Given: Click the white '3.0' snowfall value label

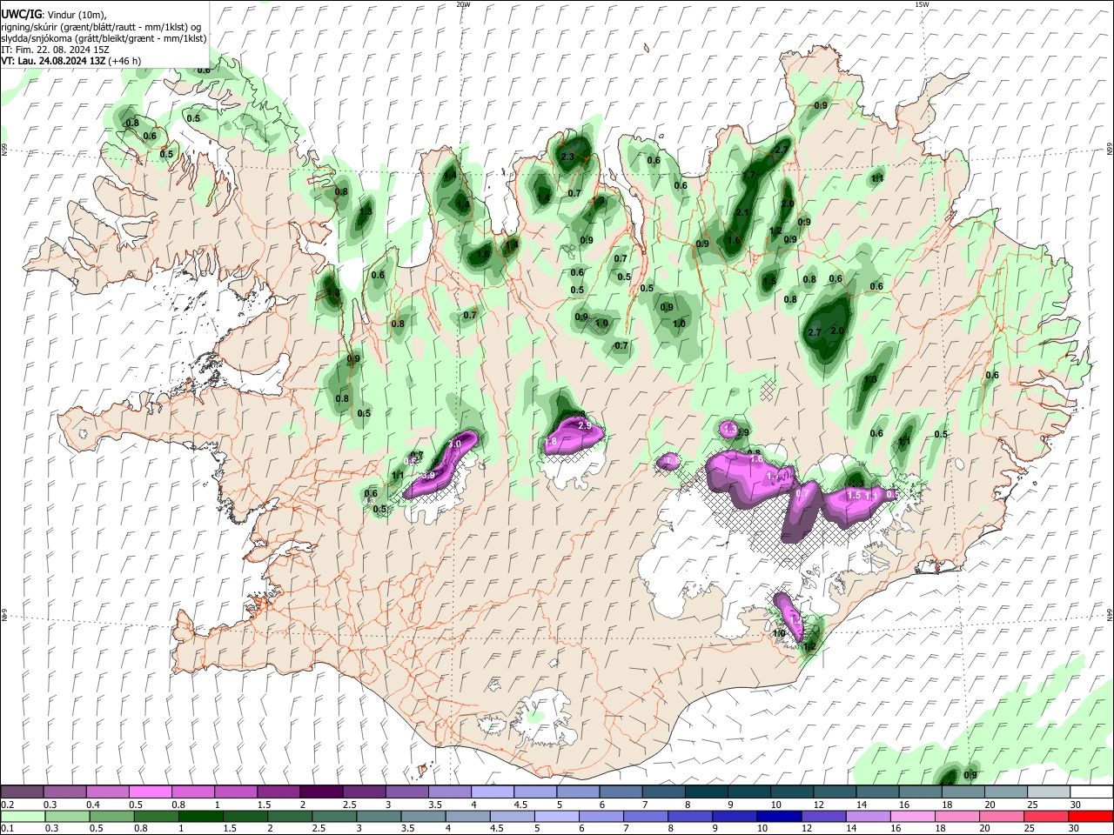Looking at the screenshot, I should (x=454, y=444).
